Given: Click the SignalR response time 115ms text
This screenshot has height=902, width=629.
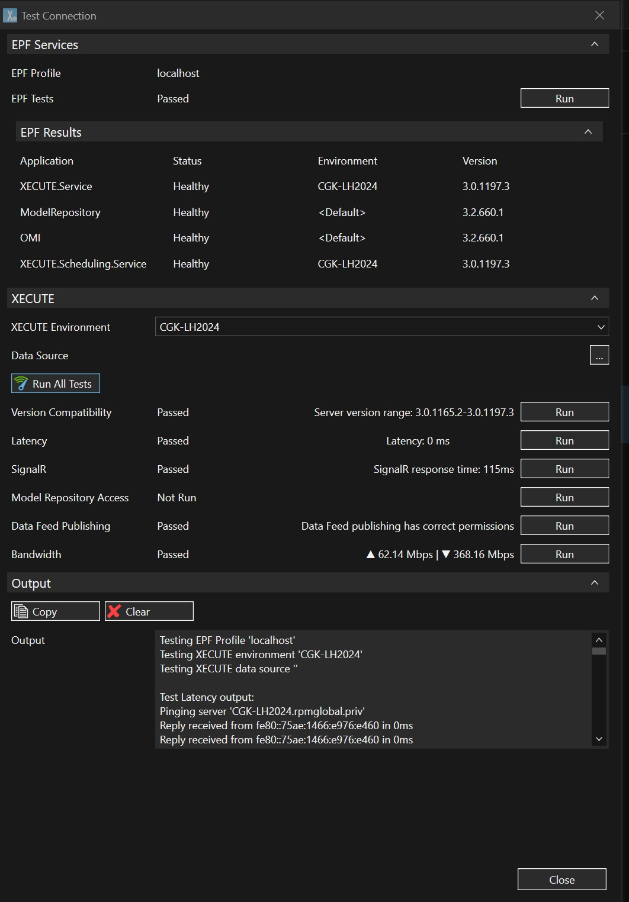Looking at the screenshot, I should (444, 469).
